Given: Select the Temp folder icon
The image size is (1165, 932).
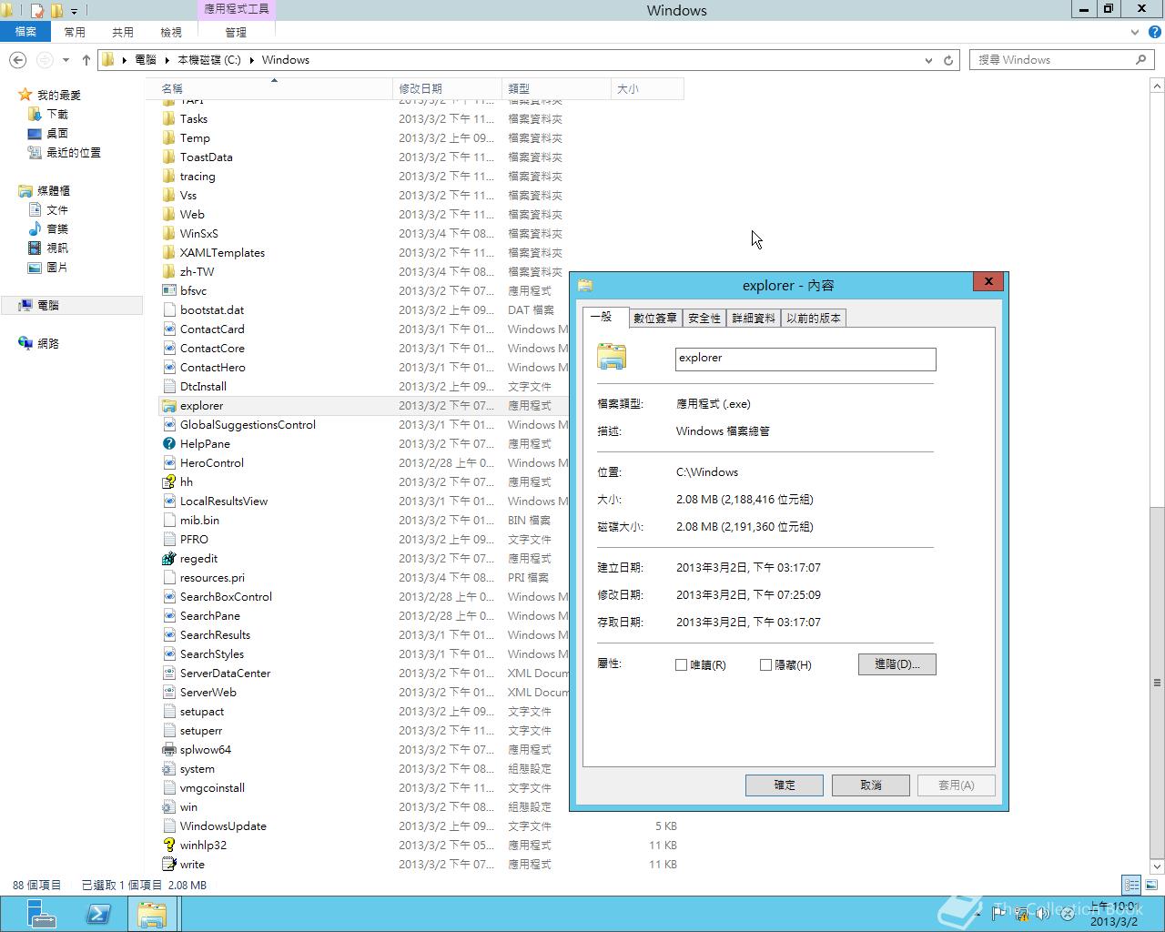Looking at the screenshot, I should click(168, 137).
